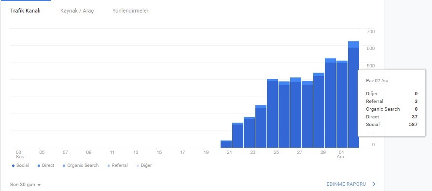Select the tallest bar for 02 Ara
This screenshot has height=191, width=432.
[353, 94]
